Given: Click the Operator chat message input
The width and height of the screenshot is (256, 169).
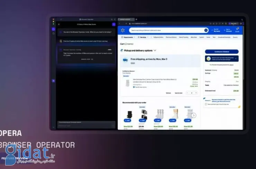Looking at the screenshot, I should coord(86,126).
